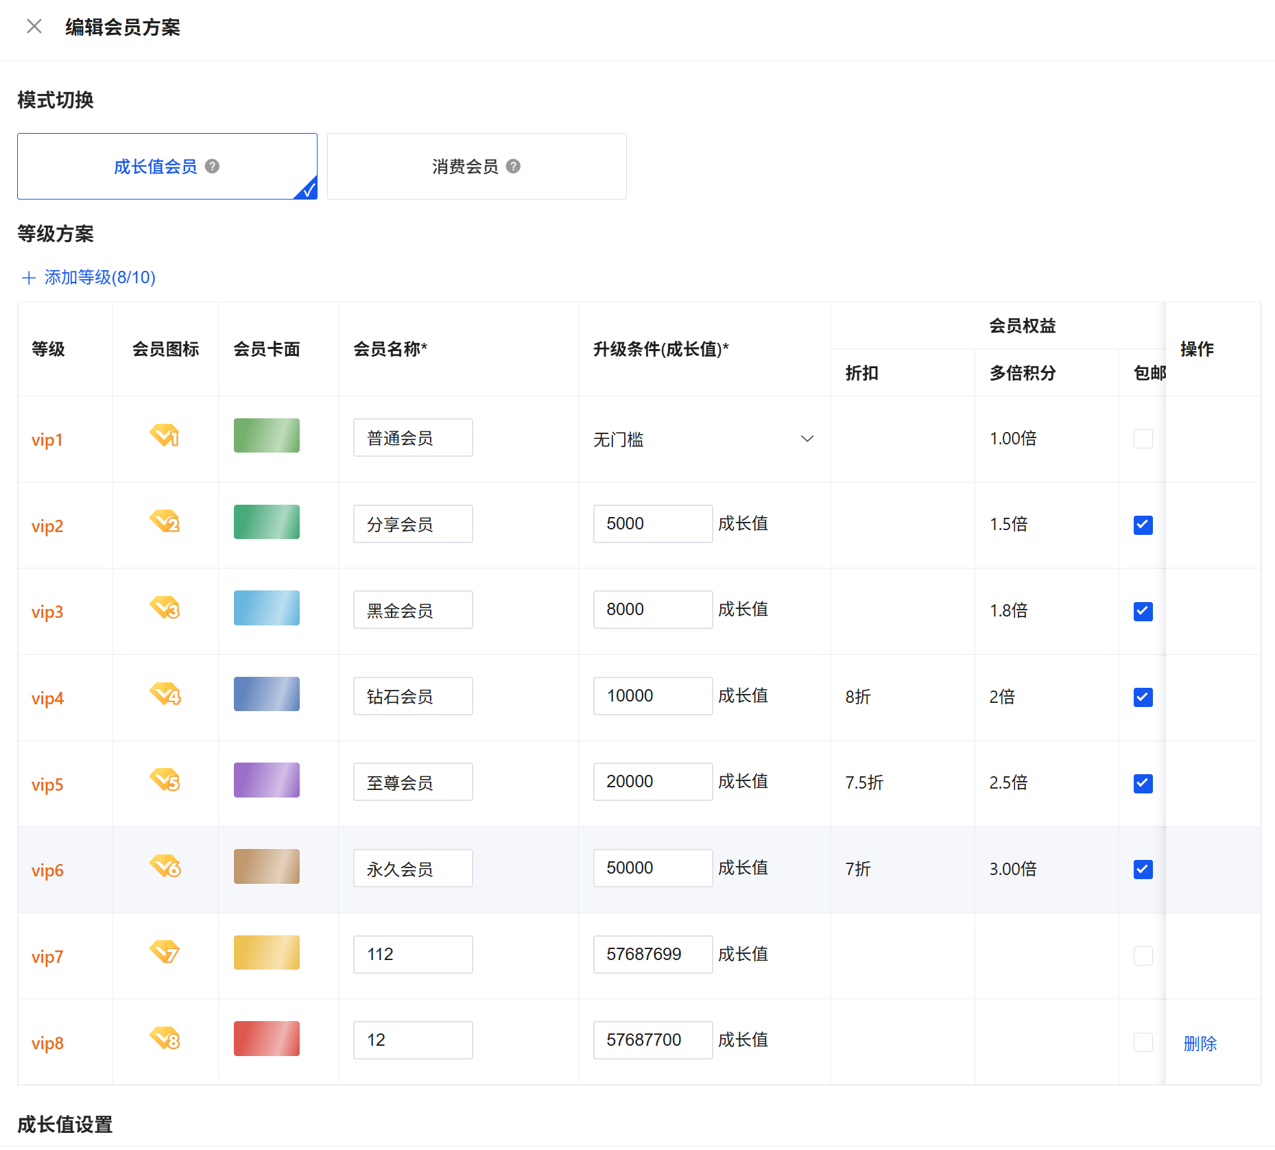Click the vip1 member badge icon
1275x1150 pixels.
(x=165, y=435)
